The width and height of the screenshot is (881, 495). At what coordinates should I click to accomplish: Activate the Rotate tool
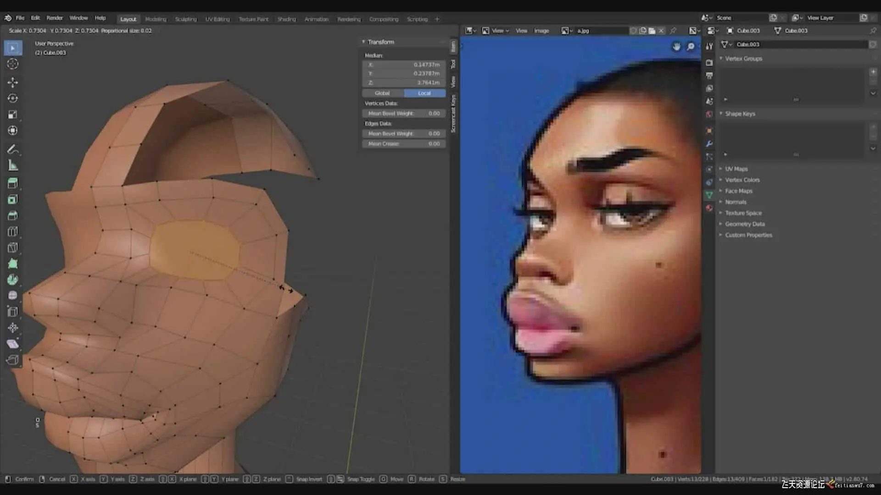pyautogui.click(x=13, y=99)
